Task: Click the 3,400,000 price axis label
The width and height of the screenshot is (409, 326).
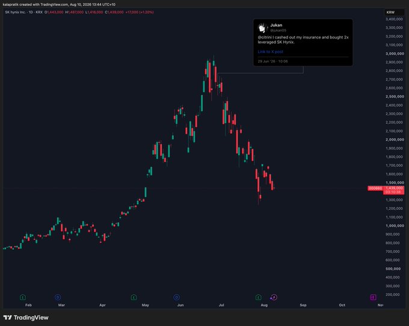Action: pos(394,19)
